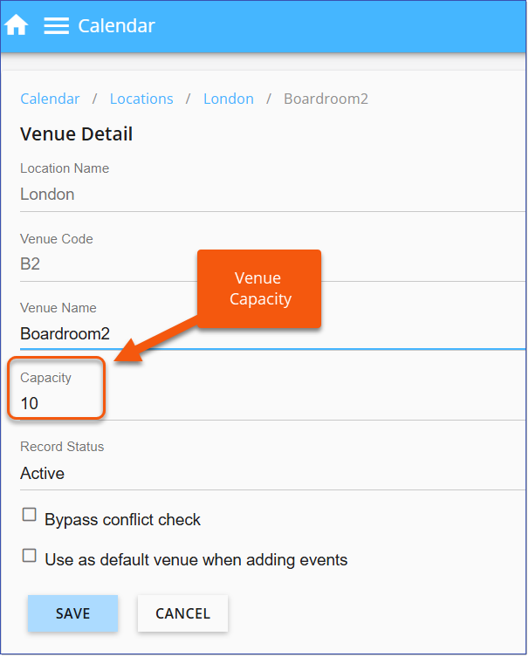Click the "Bypass conflict check" label text
Screen dimensions: 529x657
[123, 520]
